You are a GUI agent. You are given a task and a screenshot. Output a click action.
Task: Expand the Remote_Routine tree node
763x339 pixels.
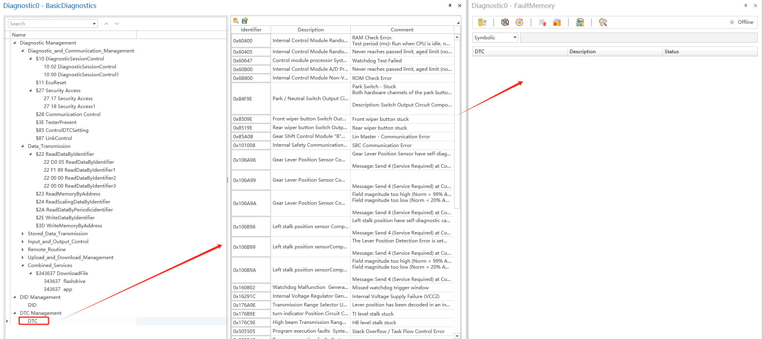23,250
